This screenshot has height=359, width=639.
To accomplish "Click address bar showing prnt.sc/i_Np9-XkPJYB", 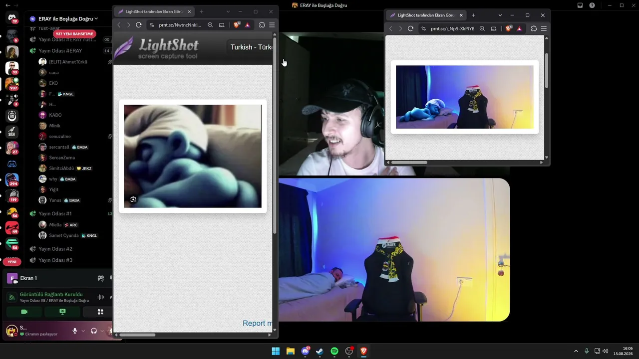I will click(452, 29).
